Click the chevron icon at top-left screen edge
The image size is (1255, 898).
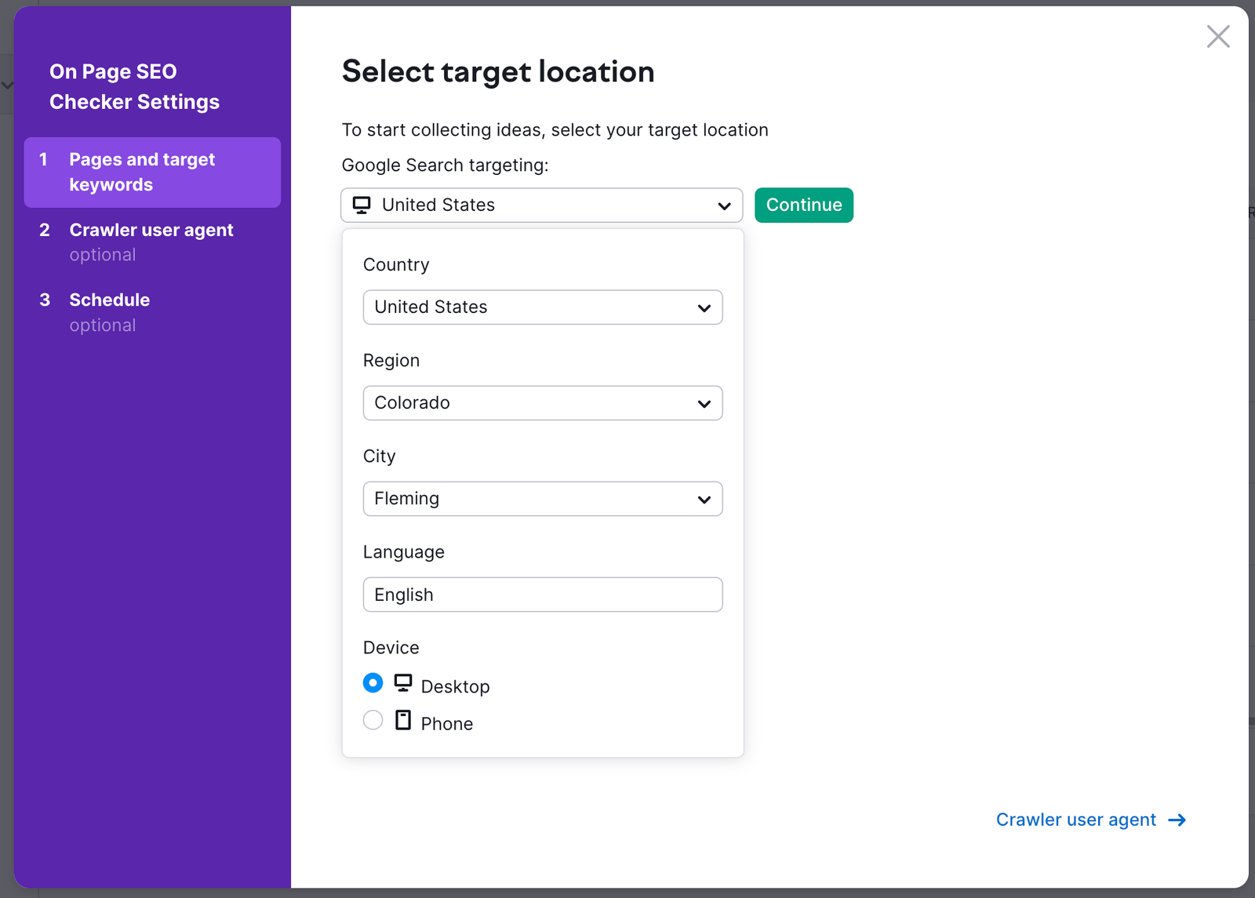coord(8,84)
